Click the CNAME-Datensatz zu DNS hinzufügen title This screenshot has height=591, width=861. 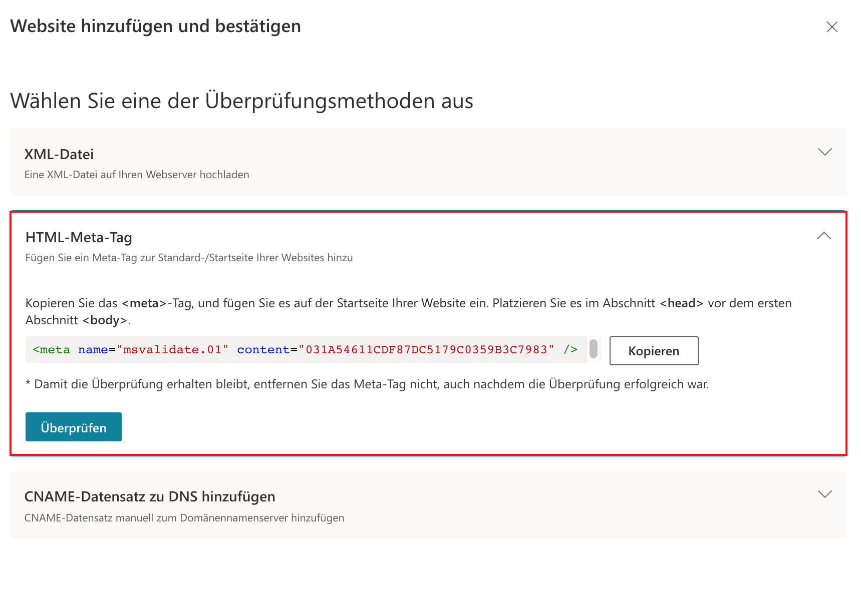(150, 496)
